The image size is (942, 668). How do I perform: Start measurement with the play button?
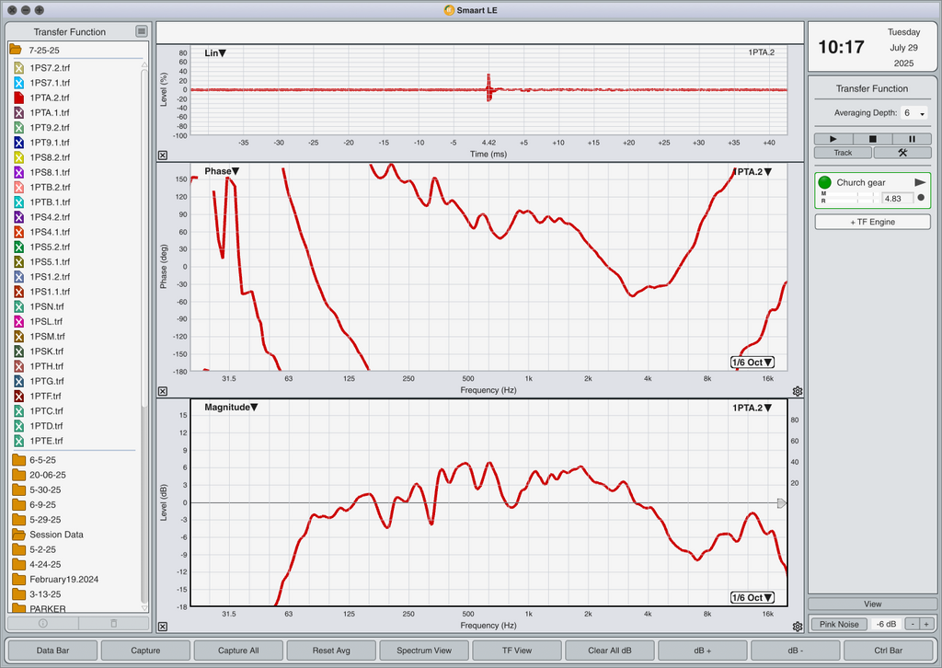coord(833,139)
